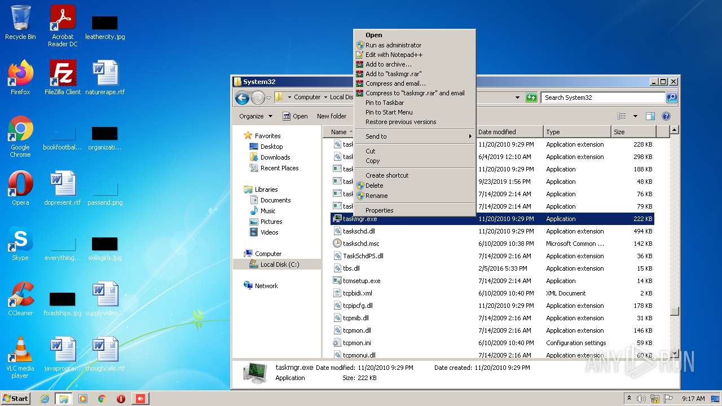Click Explorer Back navigation arrow
The height and width of the screenshot is (406, 722).
242,98
